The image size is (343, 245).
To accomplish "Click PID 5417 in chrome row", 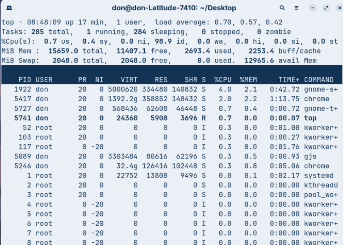I will [22, 99].
